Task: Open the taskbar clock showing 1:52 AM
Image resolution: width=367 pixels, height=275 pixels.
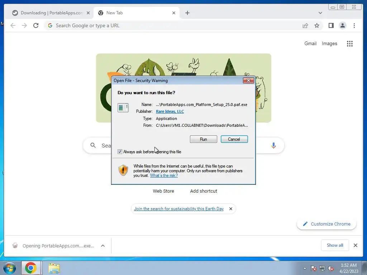Action: click(x=349, y=268)
